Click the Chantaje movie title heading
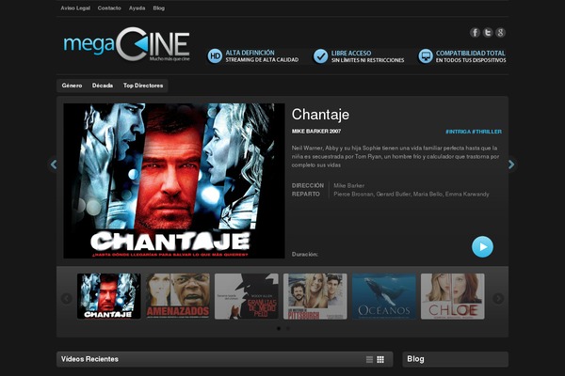This screenshot has height=376, width=565. 320,115
